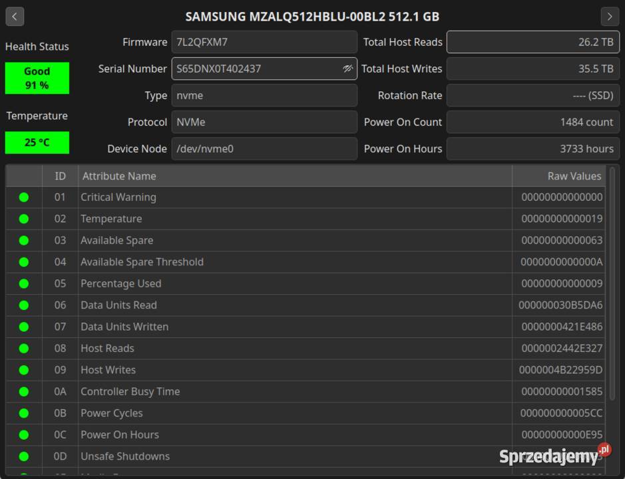Click raw value 0000002442E327
The image size is (625, 479).
point(562,349)
